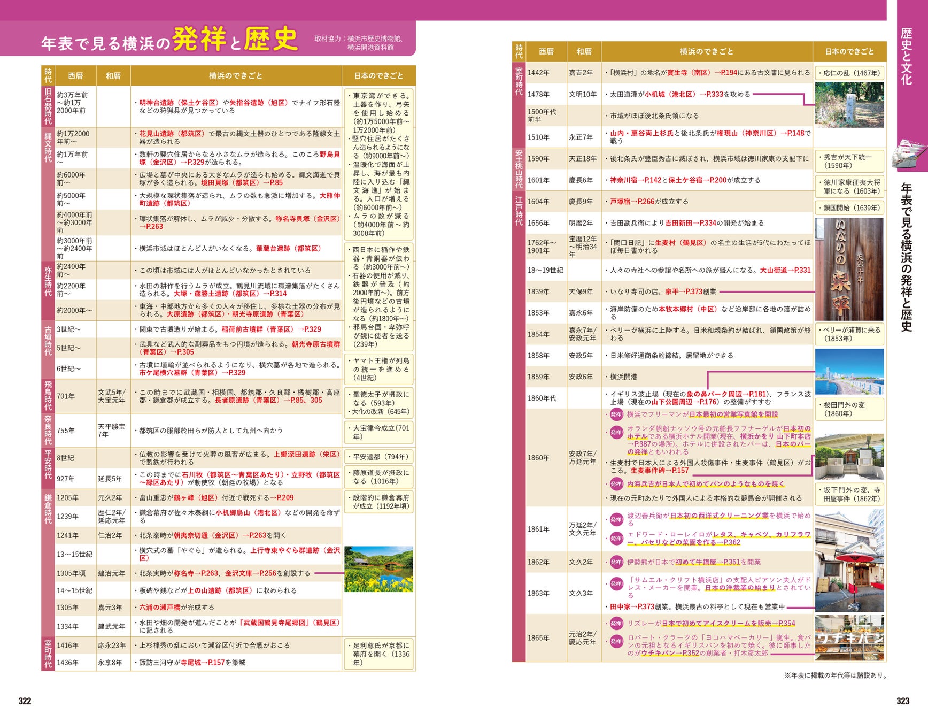Click the vertical 年表で見る横浜の発祥と歴史 side title

pyautogui.click(x=906, y=257)
